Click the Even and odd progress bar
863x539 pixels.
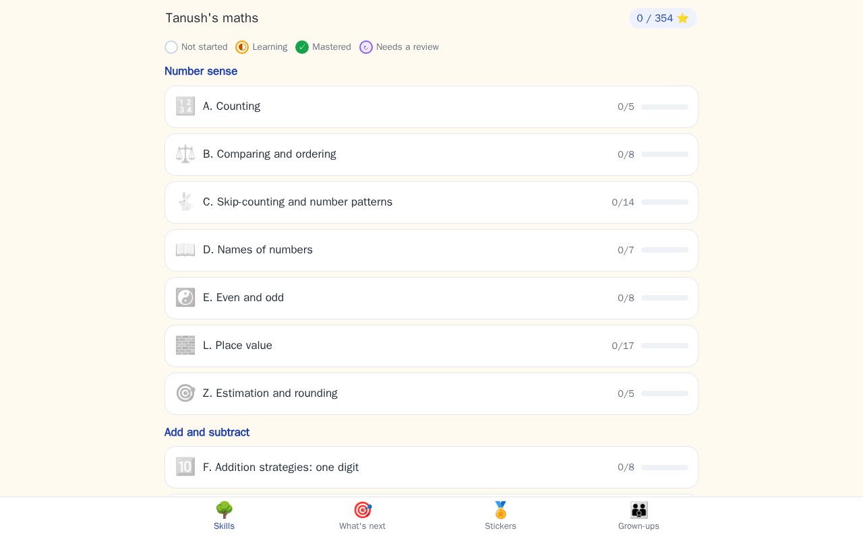(665, 298)
